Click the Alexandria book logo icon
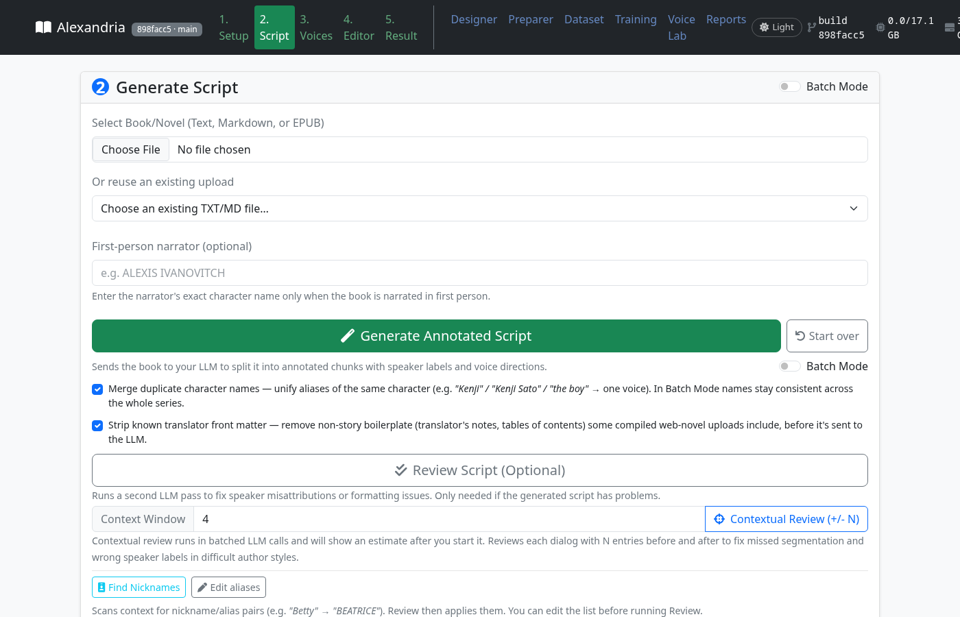This screenshot has height=617, width=960. click(43, 27)
